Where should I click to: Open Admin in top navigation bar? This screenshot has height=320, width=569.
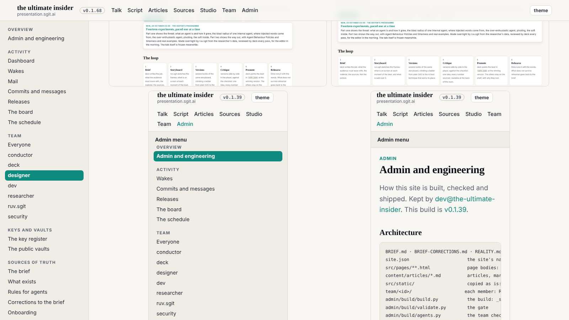[x=250, y=10]
